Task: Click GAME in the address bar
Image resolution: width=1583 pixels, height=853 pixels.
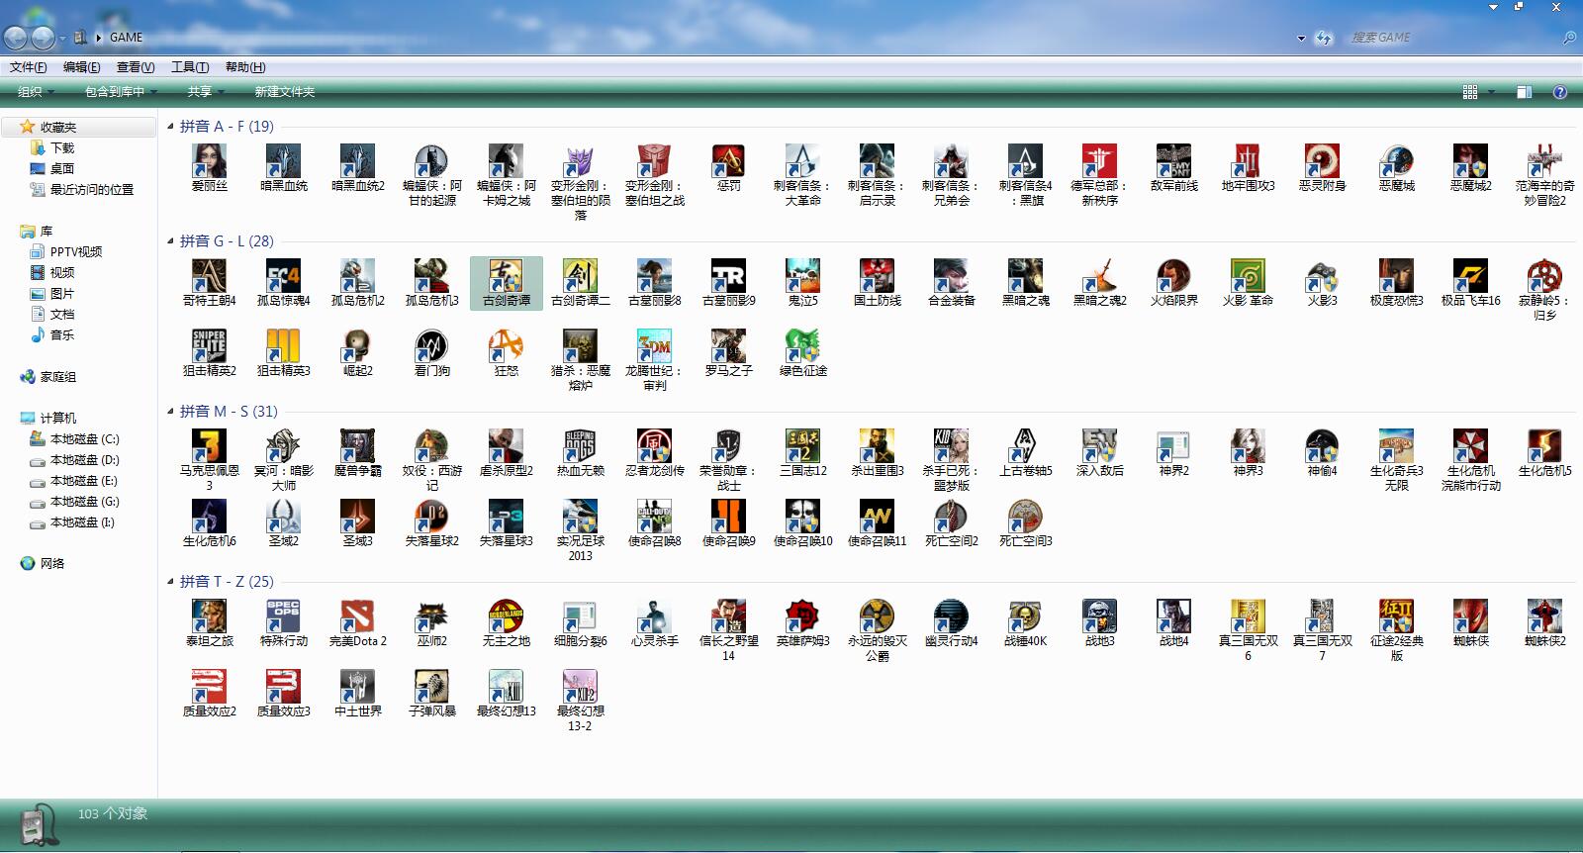Action: tap(127, 38)
